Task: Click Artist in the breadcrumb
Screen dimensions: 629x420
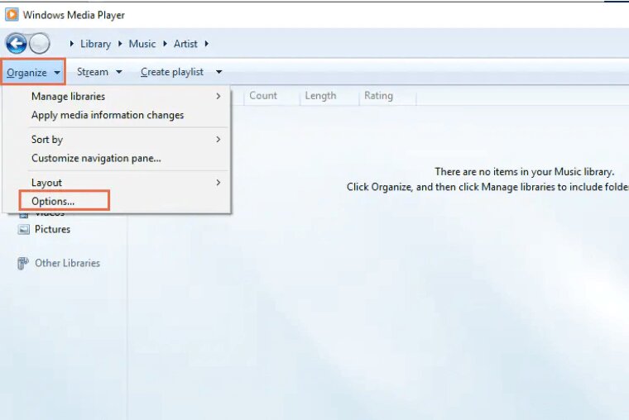Action: 185,44
